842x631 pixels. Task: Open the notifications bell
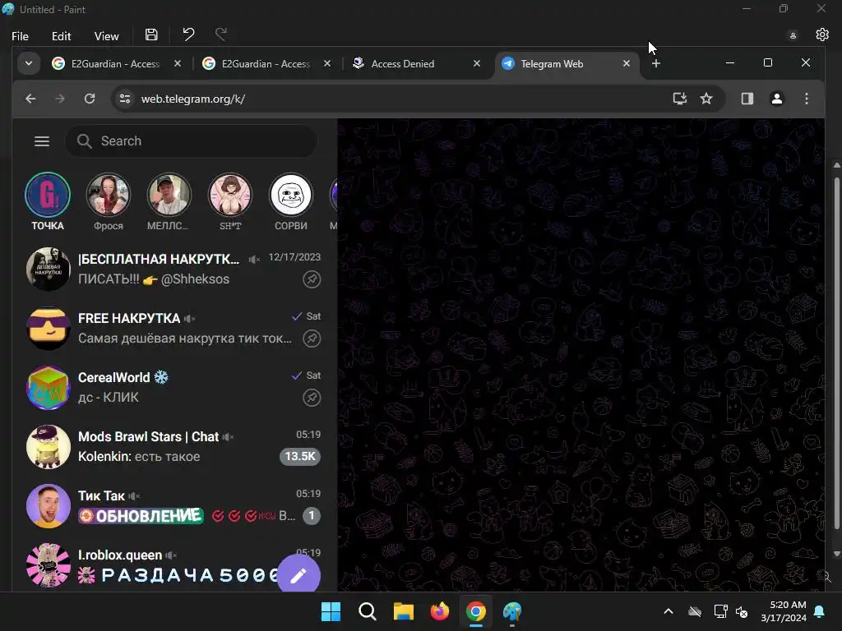820,611
